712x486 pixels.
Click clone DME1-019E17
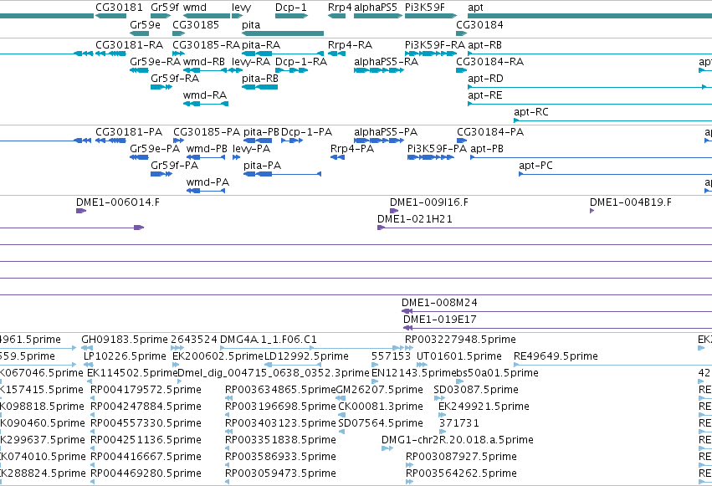point(440,320)
